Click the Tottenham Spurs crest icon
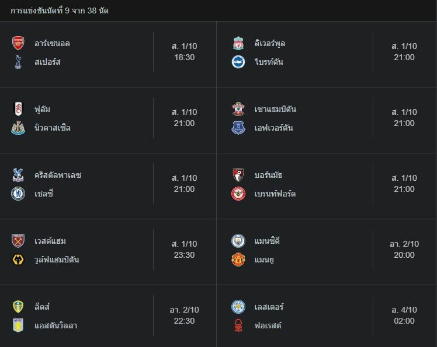Viewport: 437px width, 347px height. click(x=18, y=62)
